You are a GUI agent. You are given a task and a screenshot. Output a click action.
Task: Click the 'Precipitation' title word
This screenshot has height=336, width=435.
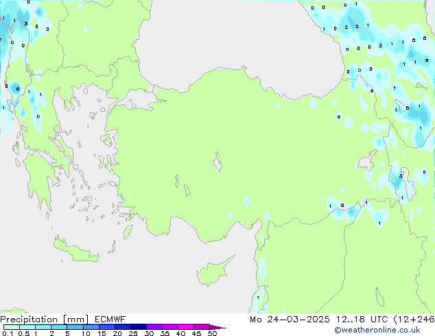tap(29, 320)
